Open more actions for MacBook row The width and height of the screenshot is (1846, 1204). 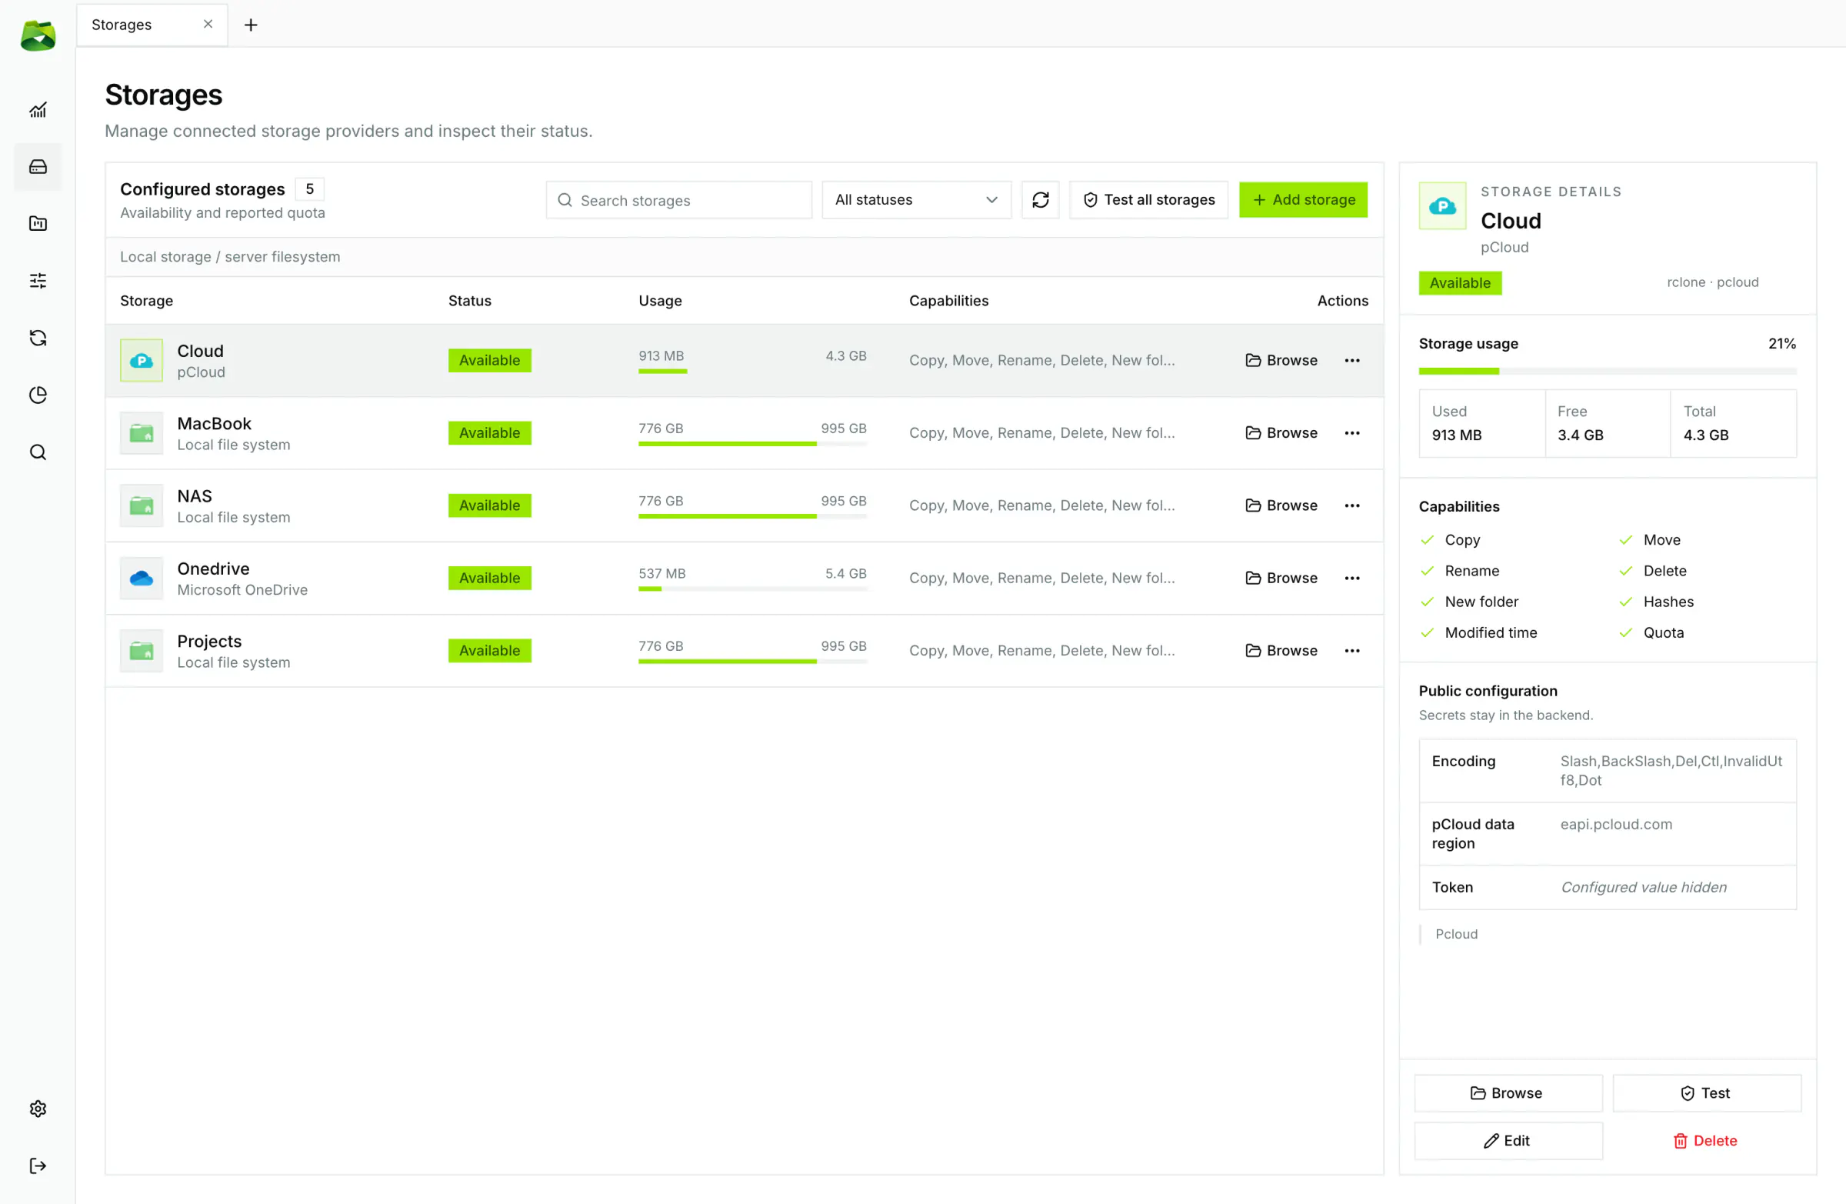point(1352,433)
